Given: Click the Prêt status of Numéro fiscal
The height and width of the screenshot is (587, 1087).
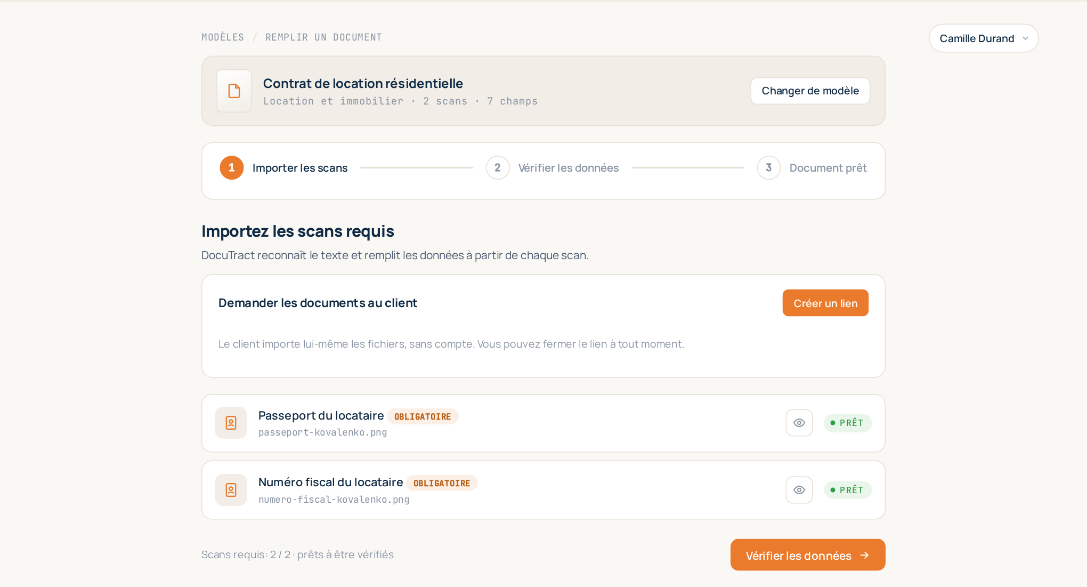Looking at the screenshot, I should click(847, 490).
